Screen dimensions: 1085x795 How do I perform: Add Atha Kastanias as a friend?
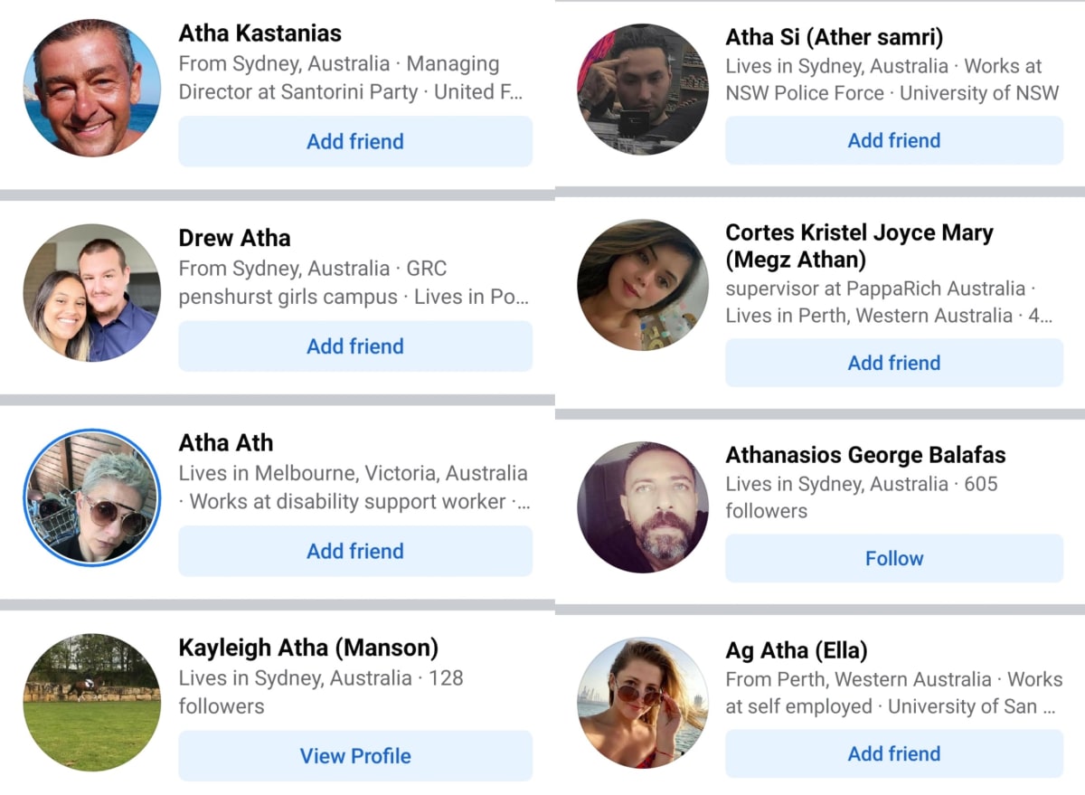(x=355, y=141)
